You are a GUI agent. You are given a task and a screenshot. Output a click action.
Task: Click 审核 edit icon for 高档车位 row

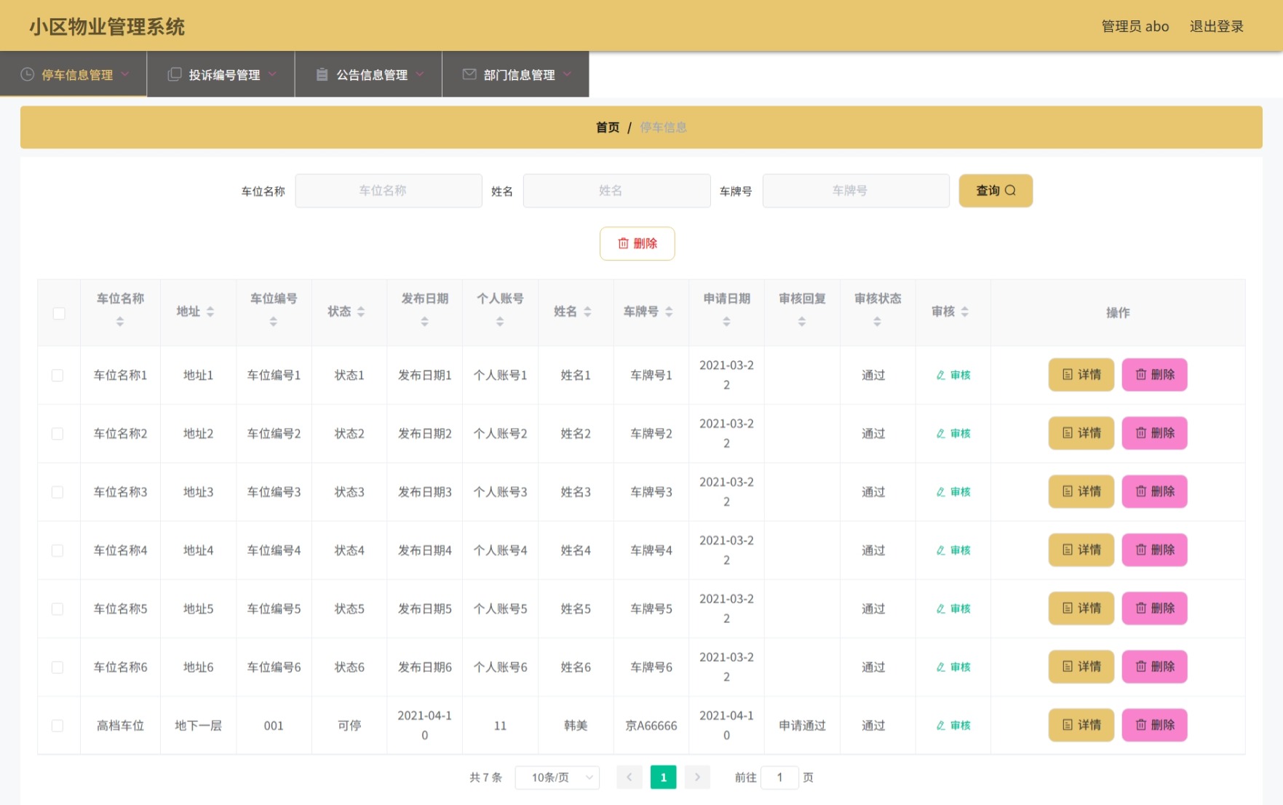(x=941, y=726)
